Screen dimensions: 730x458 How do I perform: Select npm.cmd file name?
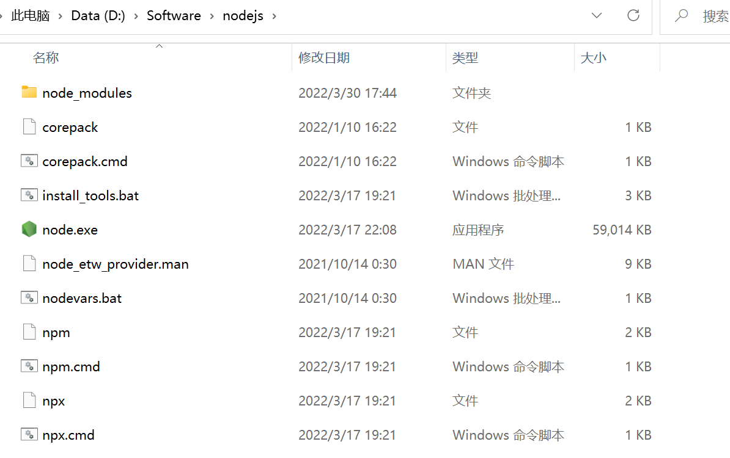pyautogui.click(x=71, y=366)
